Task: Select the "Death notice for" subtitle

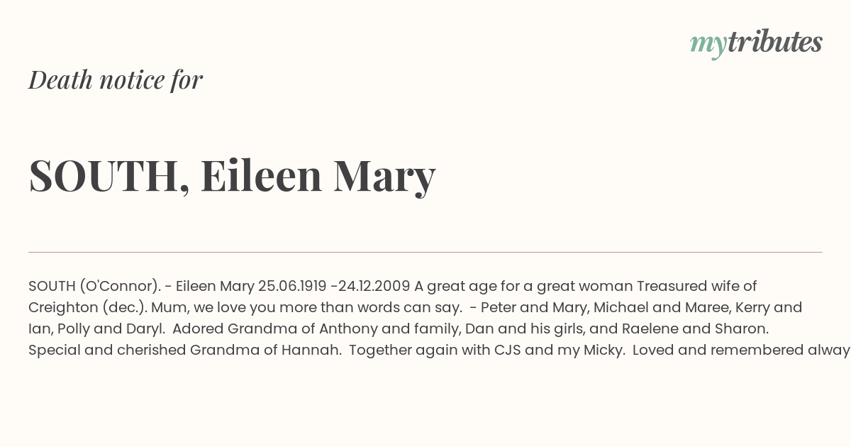Action: pyautogui.click(x=116, y=80)
